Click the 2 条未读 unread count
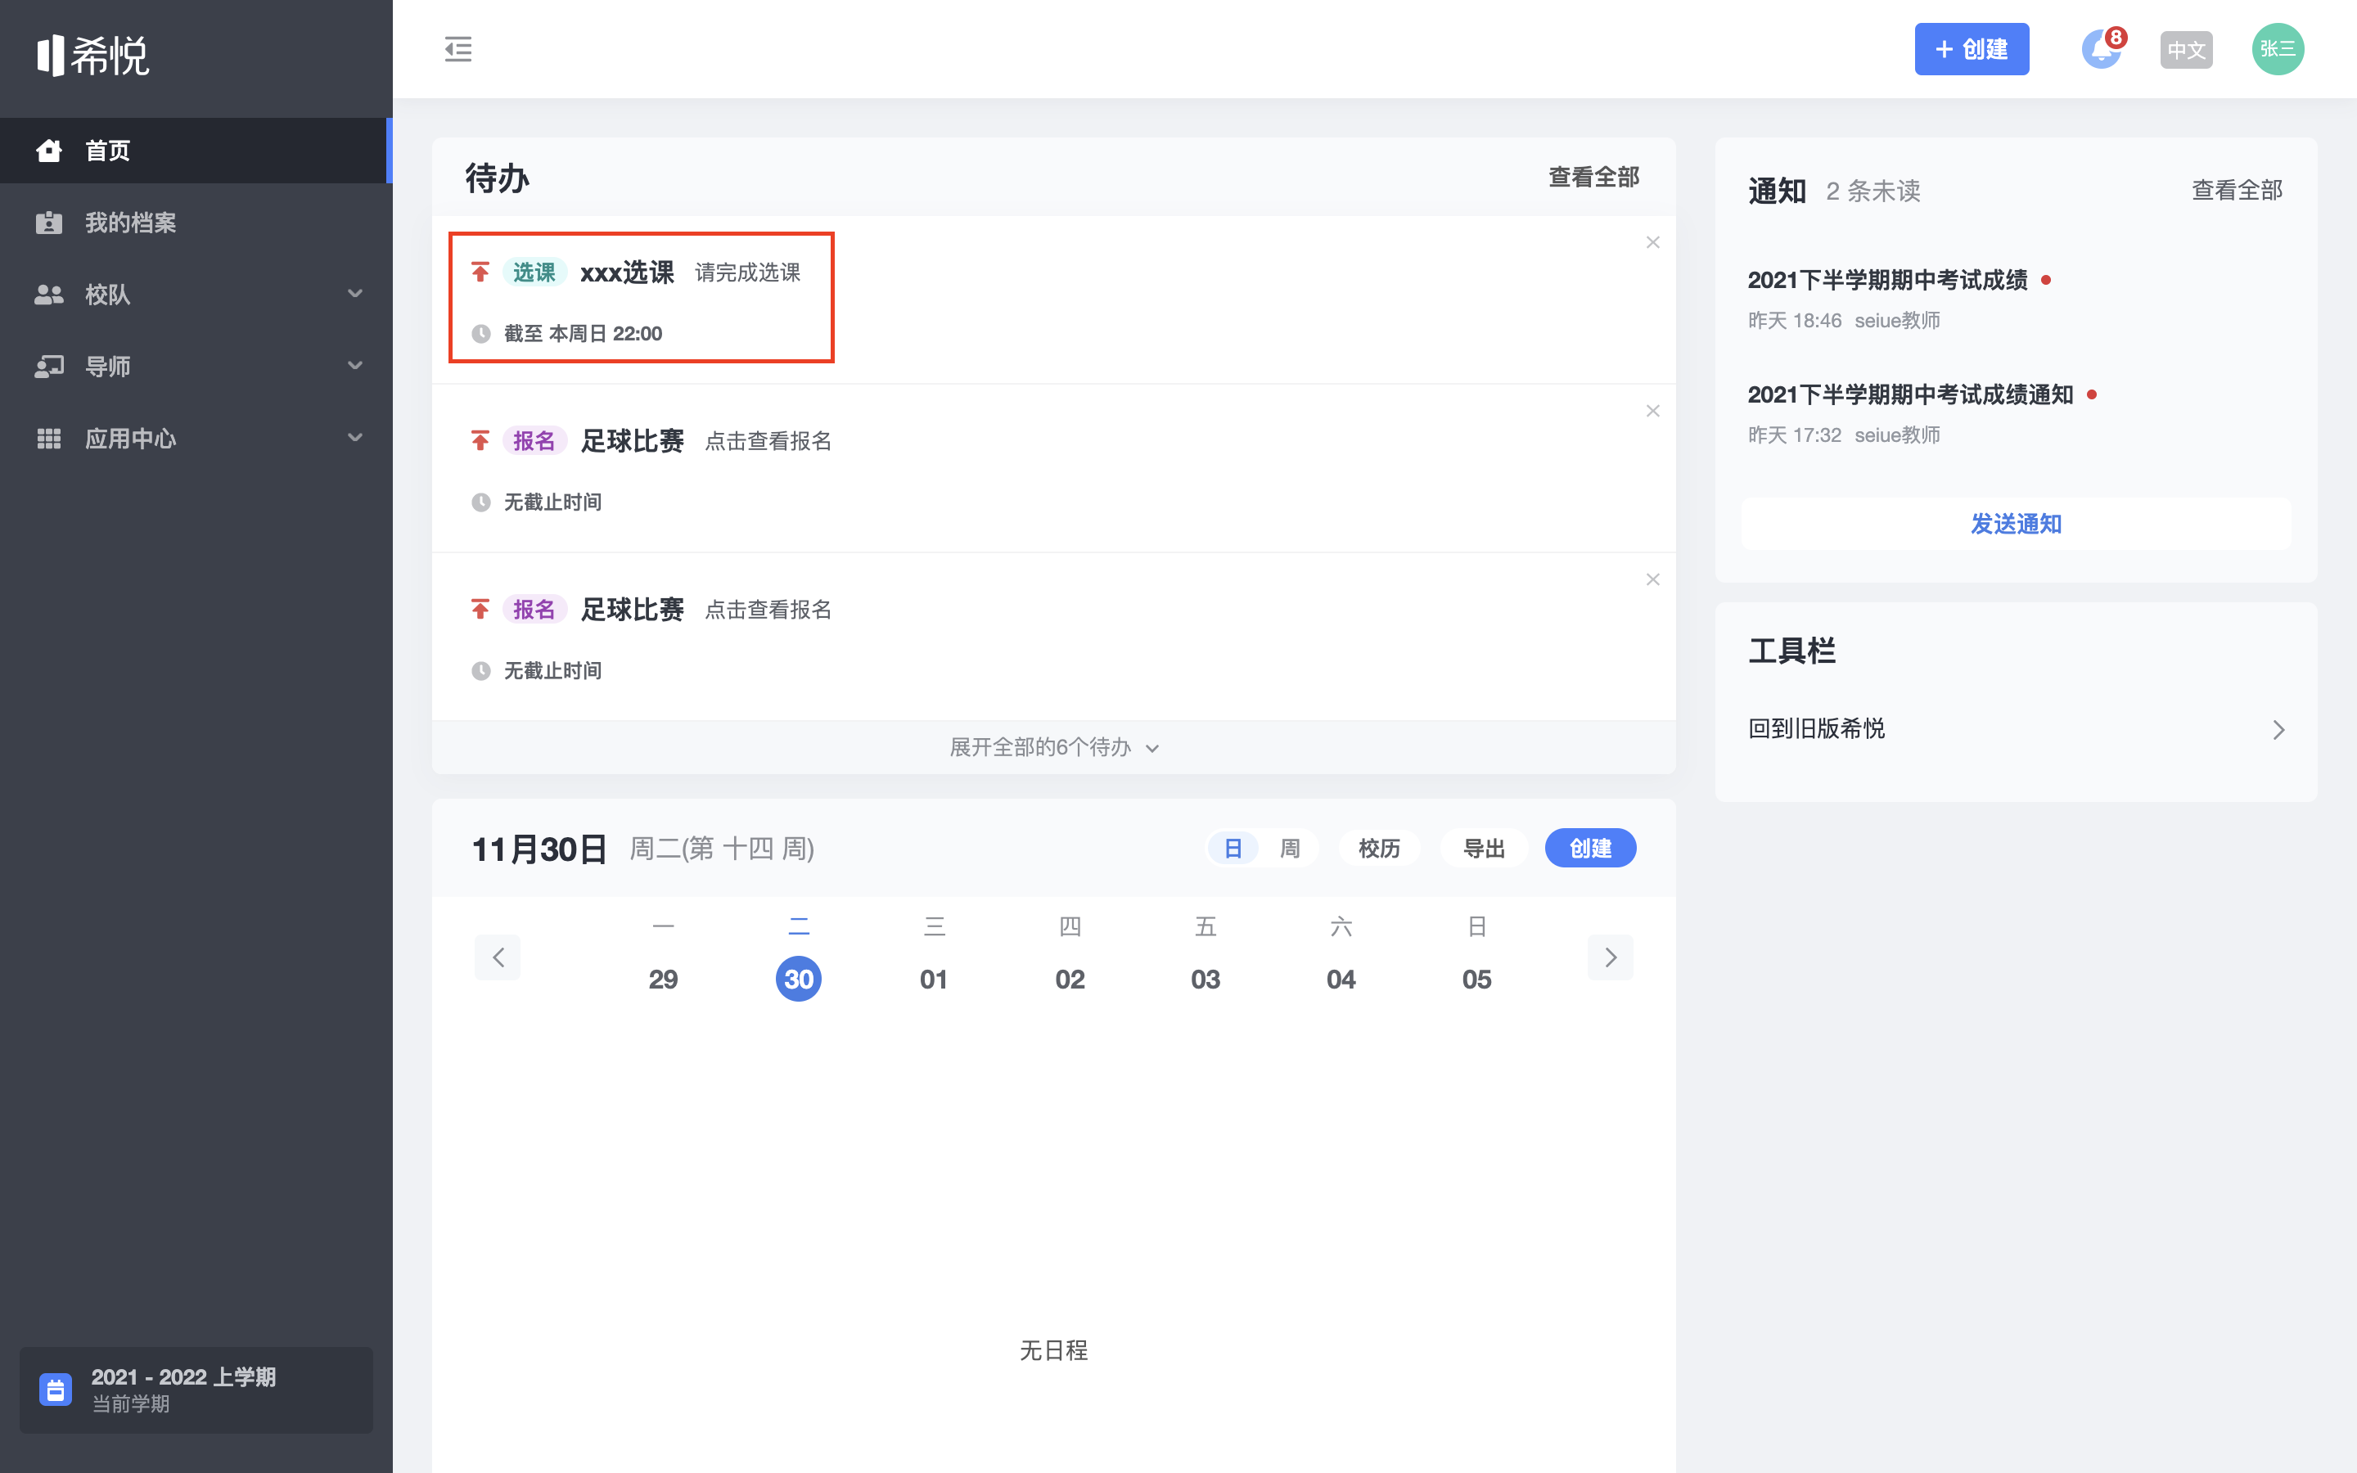This screenshot has height=1473, width=2357. pyautogui.click(x=1873, y=191)
